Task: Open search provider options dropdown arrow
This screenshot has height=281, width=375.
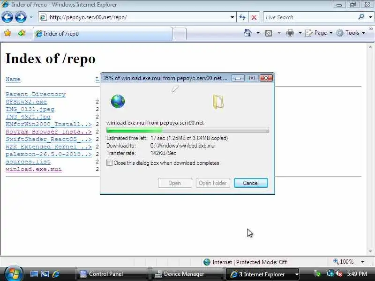Action: tap(370, 17)
